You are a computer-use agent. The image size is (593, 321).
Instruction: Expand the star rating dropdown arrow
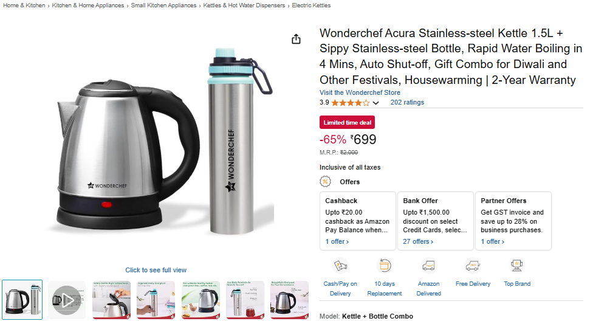(x=375, y=103)
